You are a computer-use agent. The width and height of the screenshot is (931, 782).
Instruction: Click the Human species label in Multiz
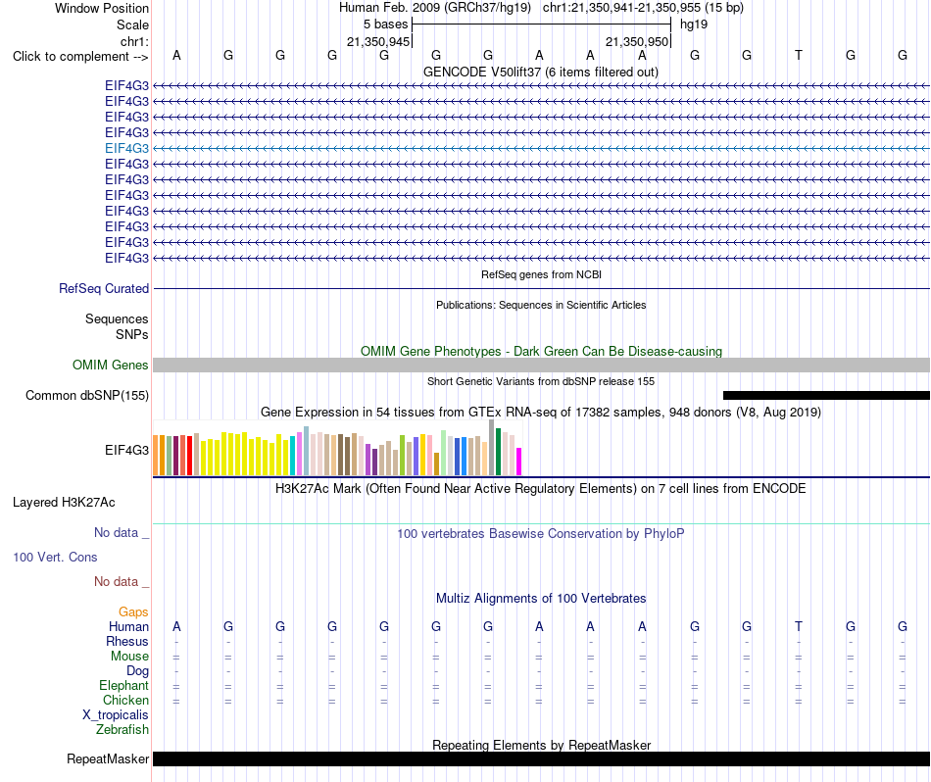(128, 626)
